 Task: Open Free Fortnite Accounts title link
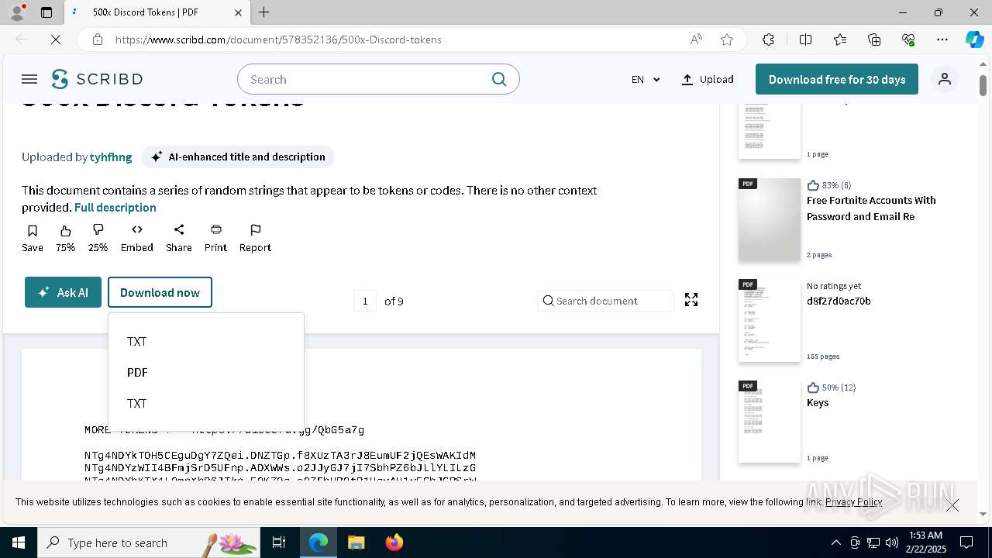click(x=871, y=208)
